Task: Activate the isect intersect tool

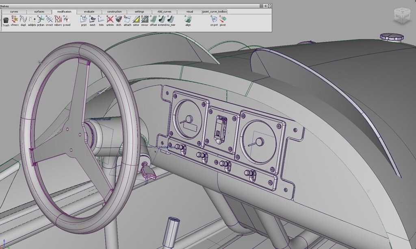Action: (92, 19)
